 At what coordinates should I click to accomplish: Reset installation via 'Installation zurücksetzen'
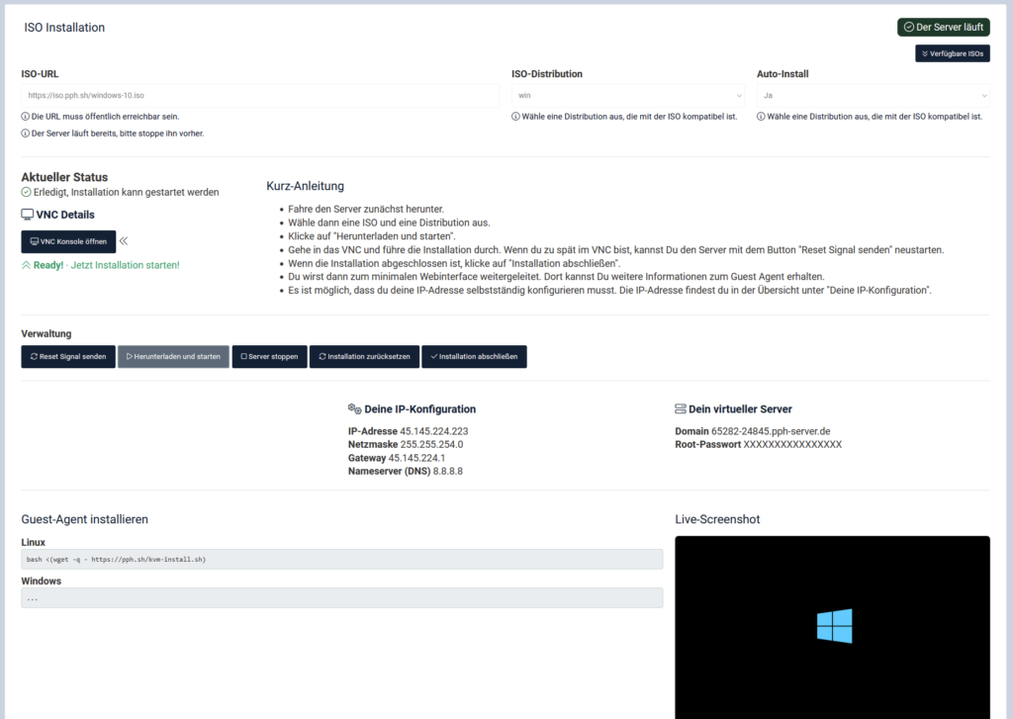pos(364,357)
